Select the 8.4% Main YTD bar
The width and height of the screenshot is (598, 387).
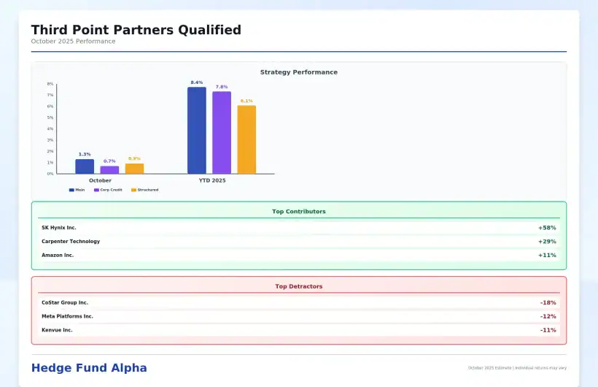coord(197,131)
